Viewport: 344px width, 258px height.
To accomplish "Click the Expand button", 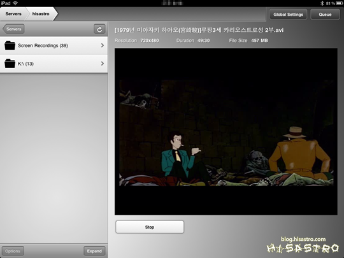I will (94, 251).
